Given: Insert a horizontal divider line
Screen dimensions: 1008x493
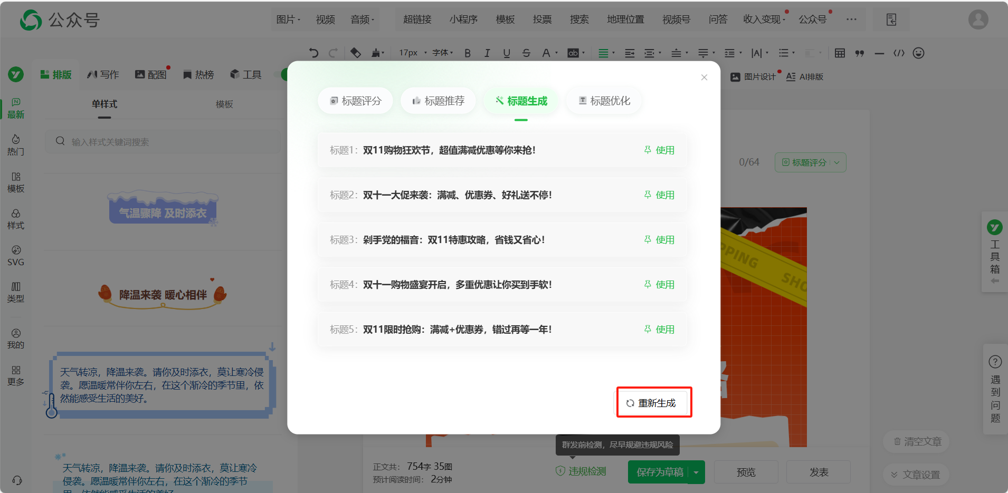Looking at the screenshot, I should (x=879, y=53).
